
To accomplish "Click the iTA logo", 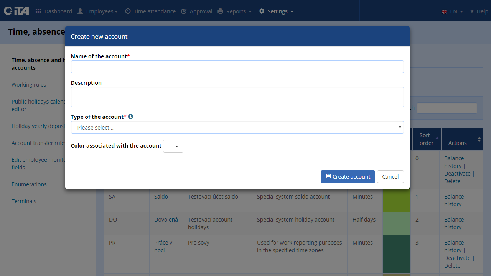I will click(x=16, y=11).
